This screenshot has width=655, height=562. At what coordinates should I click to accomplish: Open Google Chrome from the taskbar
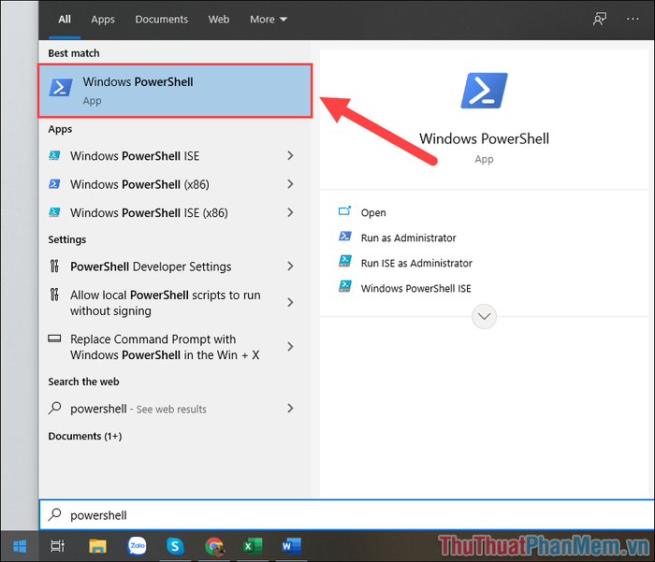coord(214,546)
